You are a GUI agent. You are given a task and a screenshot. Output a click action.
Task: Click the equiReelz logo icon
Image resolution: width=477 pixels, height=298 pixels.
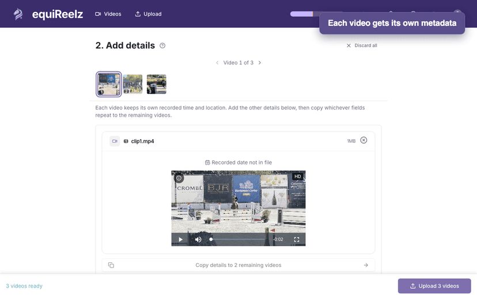coord(18,14)
